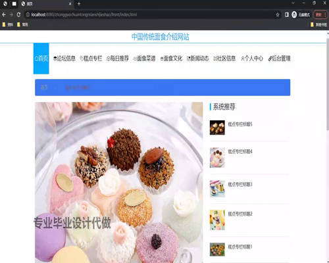
Task: Open the 常用 bookmark folder
Action: [x=22, y=24]
